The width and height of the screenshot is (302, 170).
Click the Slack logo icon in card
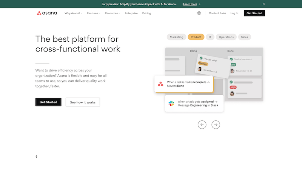[x=171, y=103]
